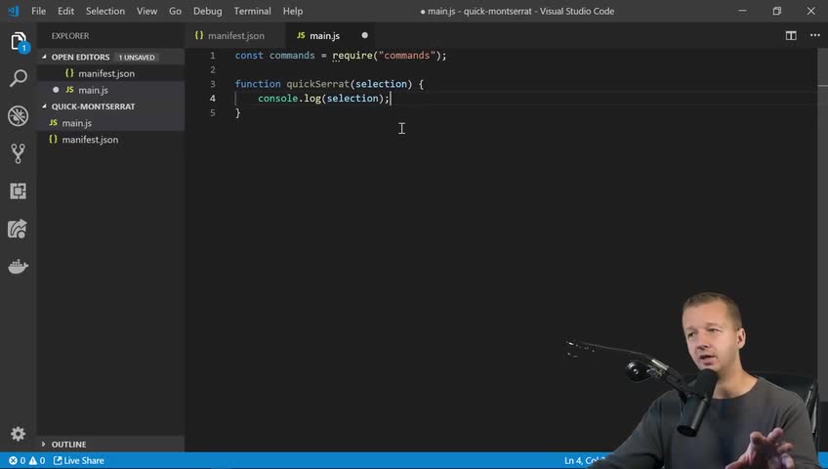The height and width of the screenshot is (469, 828).
Task: Open the Edit menu
Action: point(66,11)
